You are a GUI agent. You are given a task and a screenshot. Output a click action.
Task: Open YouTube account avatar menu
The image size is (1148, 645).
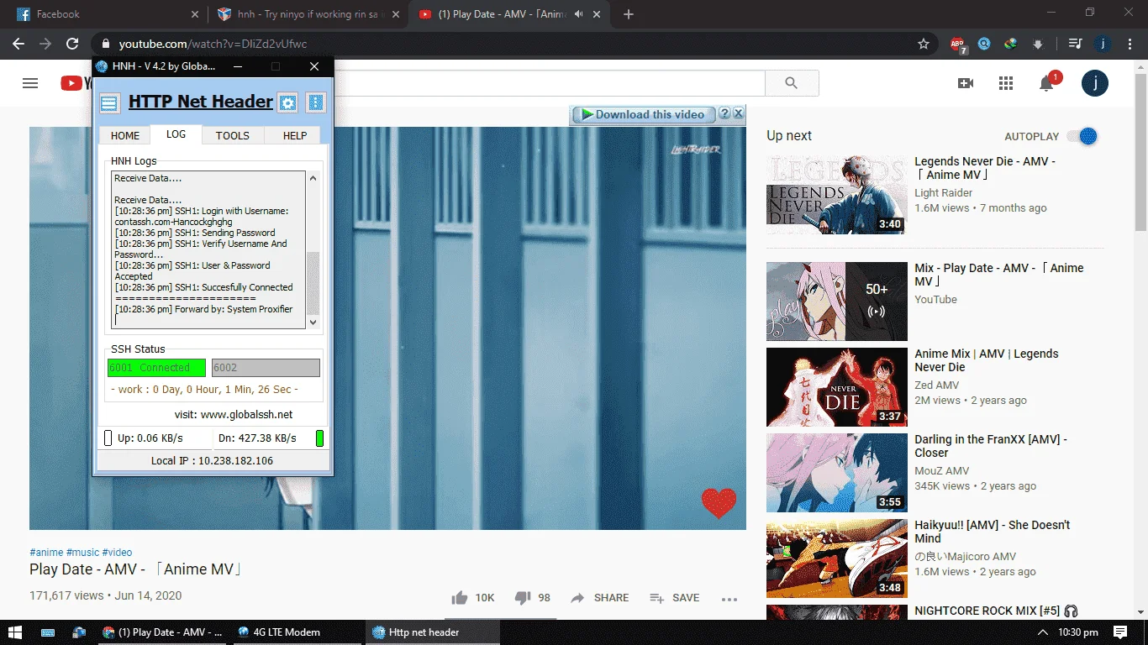click(x=1095, y=83)
